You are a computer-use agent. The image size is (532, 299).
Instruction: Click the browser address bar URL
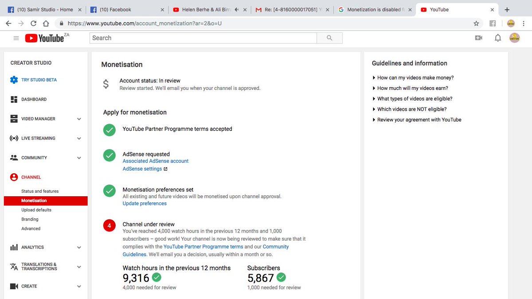point(145,23)
